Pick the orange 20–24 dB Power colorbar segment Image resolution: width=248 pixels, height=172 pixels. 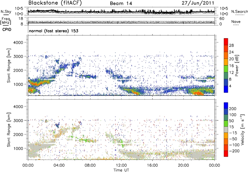coord(226,55)
